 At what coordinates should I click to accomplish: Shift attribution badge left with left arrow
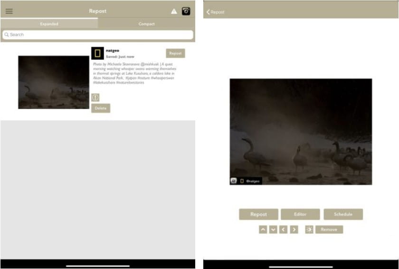click(x=284, y=230)
